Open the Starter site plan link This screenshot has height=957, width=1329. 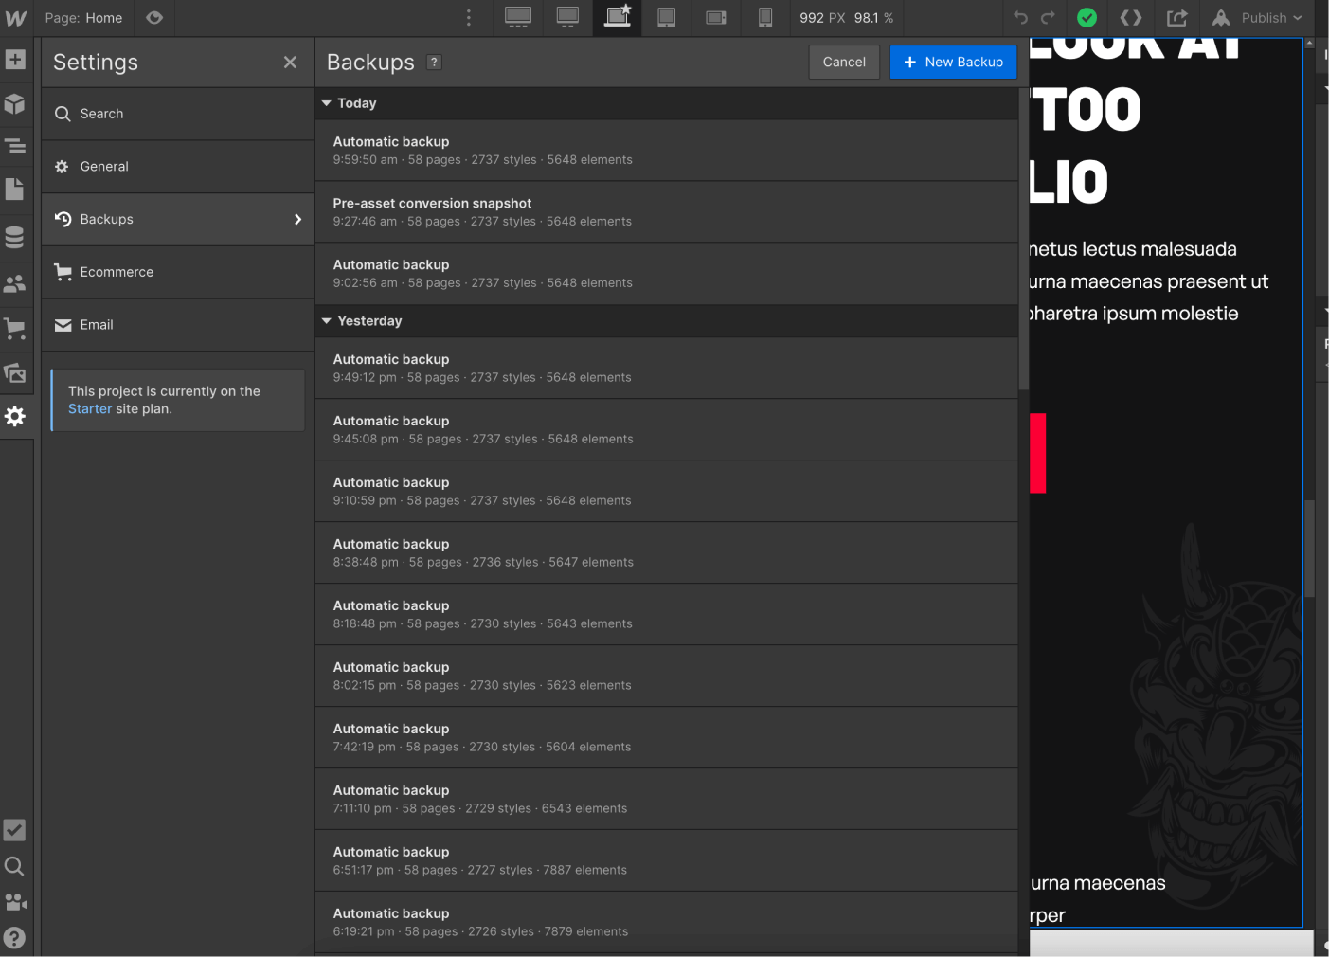[x=89, y=408]
